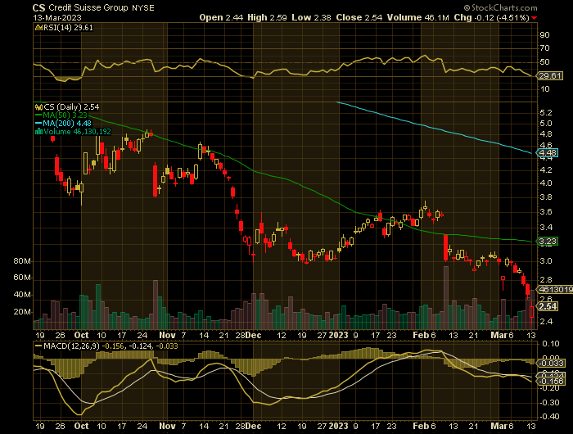The image size is (573, 434).
Task: Click the 5.2 price axis label
Action: (x=546, y=113)
